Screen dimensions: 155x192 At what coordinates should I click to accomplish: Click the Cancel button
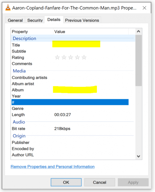coord(100,182)
